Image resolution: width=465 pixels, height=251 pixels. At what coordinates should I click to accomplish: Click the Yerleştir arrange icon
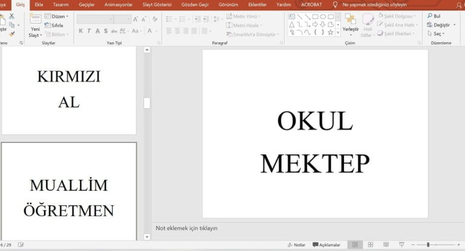coord(351,19)
